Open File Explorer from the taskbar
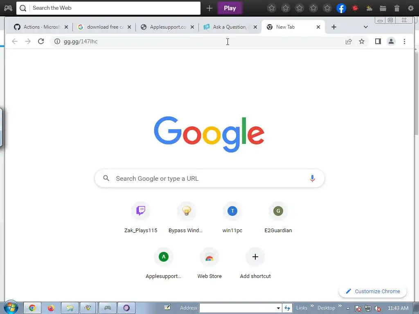 (70, 308)
